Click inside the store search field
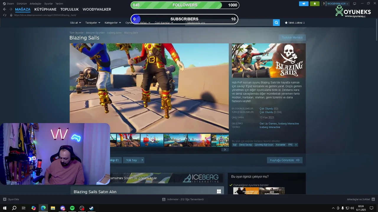The image size is (378, 212). click(229, 22)
